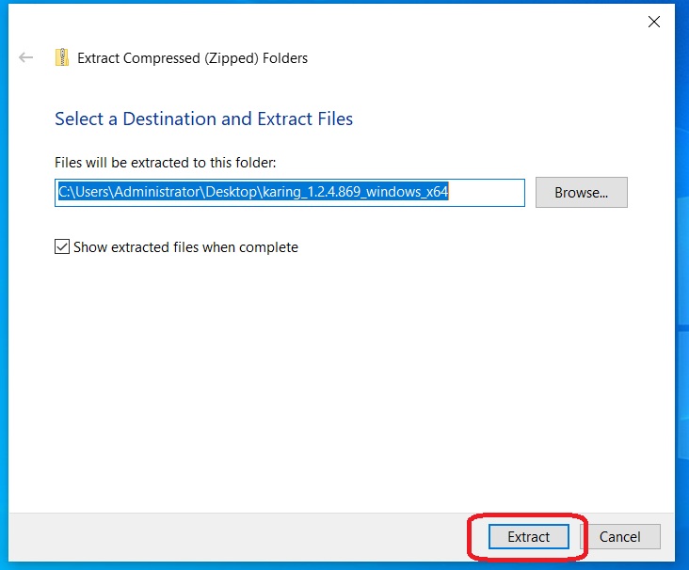Click the 'Select a Destination and Extract Files' heading
Viewport: 689px width, 570px height.
(x=203, y=119)
